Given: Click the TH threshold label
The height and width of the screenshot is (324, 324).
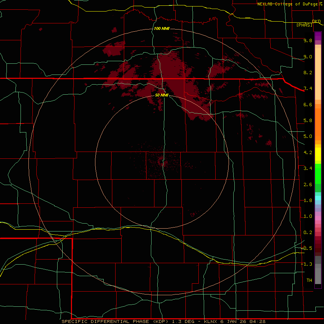Looking at the screenshot, I should point(309,280).
